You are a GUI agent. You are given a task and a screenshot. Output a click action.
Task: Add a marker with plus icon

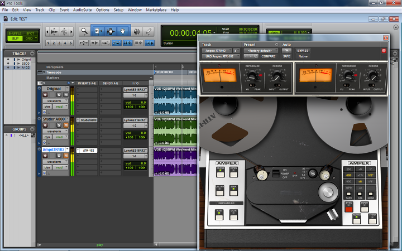[151, 78]
